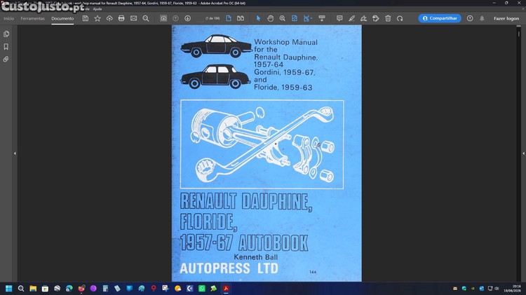The height and width of the screenshot is (295, 526).
Task: Open notifications bell icon
Action: [x=482, y=18]
